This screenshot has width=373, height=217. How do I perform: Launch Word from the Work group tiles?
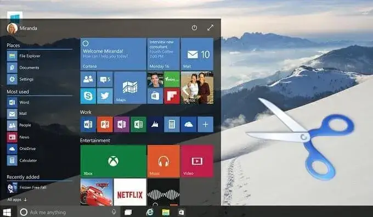(88, 124)
